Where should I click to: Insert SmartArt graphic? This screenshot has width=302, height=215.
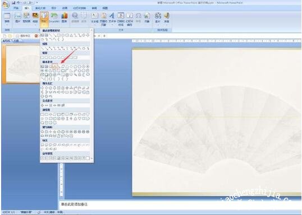click(x=54, y=18)
